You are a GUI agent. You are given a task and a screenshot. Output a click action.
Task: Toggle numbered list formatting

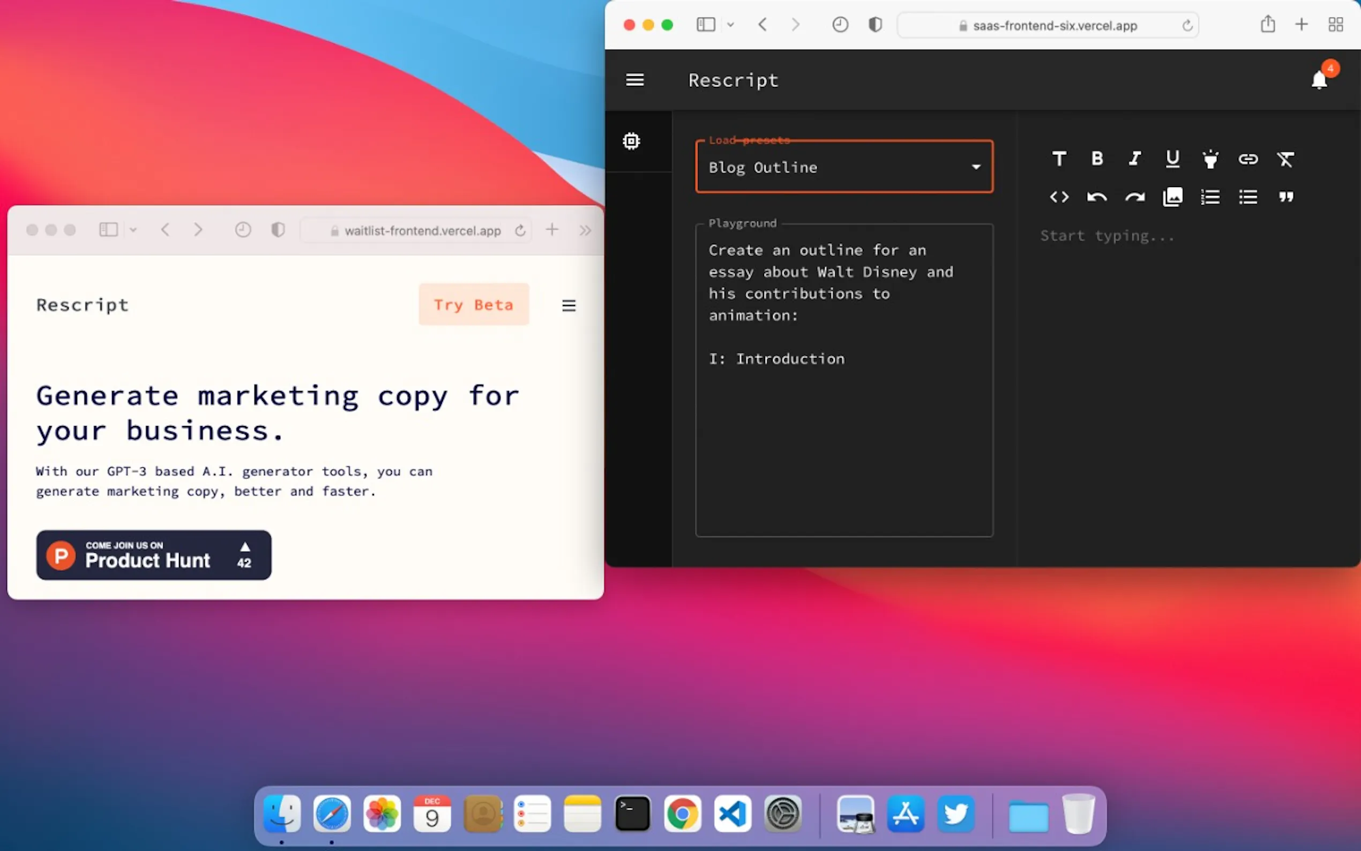(1210, 197)
